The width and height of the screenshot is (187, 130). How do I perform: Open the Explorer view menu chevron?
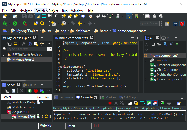pyautogui.click(x=49, y=44)
